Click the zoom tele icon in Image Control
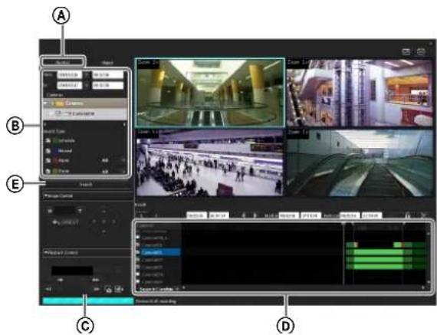 (x=80, y=211)
